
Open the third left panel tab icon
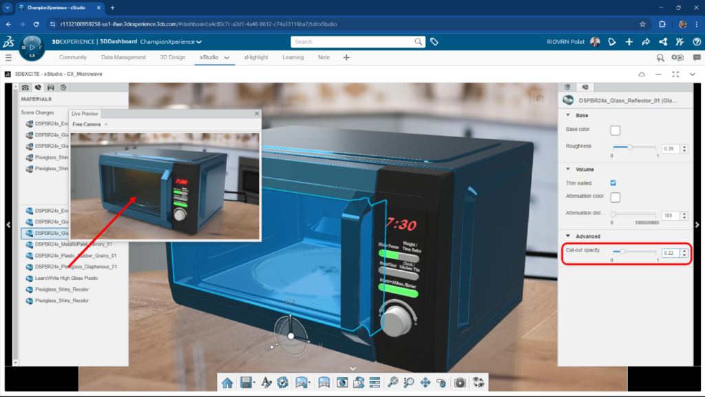point(51,88)
